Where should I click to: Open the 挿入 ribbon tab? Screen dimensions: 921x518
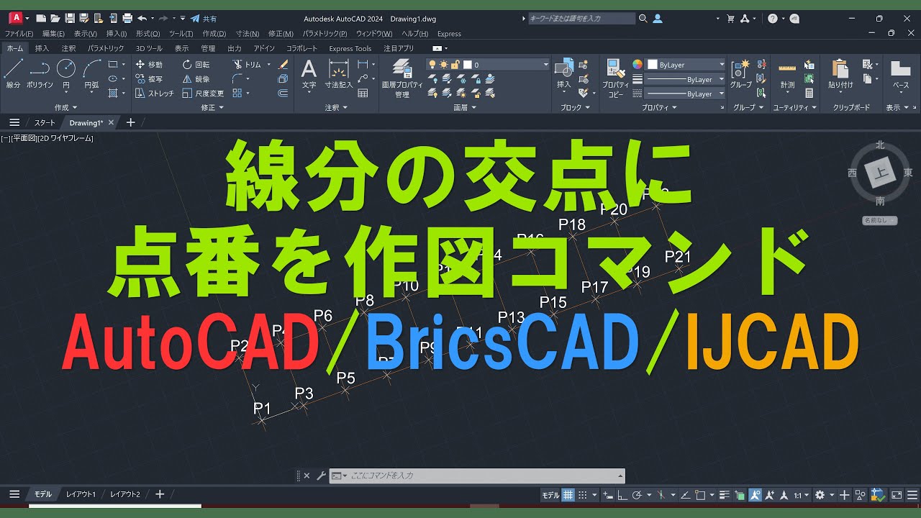(42, 48)
